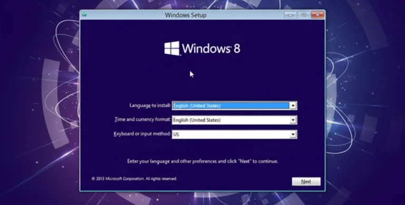This screenshot has height=205, width=405.
Task: Close the Windows Setup window
Action: click(317, 15)
